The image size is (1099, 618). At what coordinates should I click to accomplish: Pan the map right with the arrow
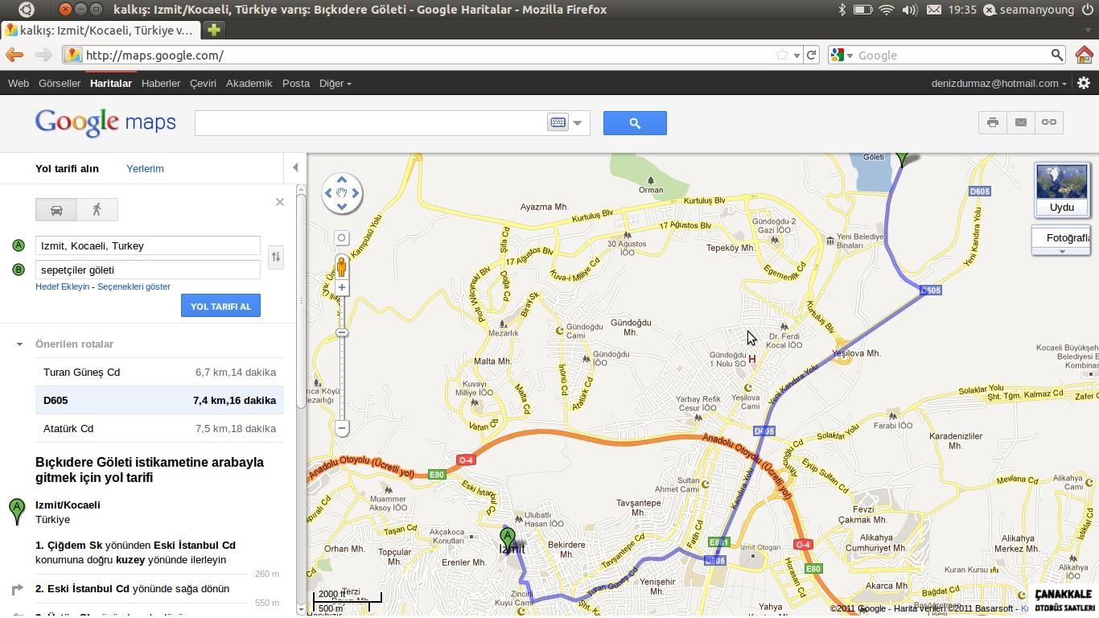pos(356,193)
